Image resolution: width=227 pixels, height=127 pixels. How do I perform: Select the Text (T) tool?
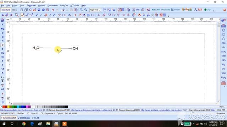coord(2,81)
